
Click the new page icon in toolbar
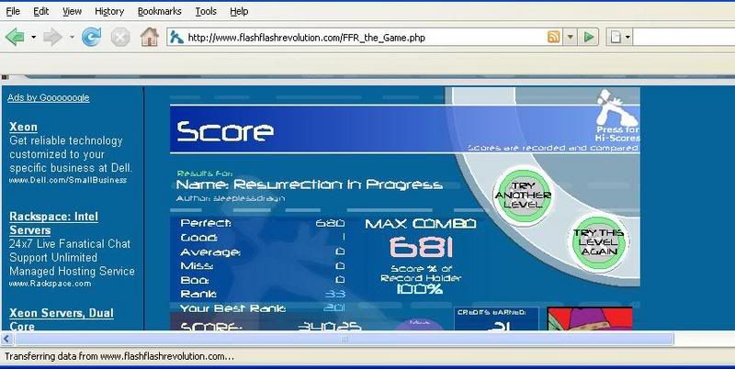(616, 37)
